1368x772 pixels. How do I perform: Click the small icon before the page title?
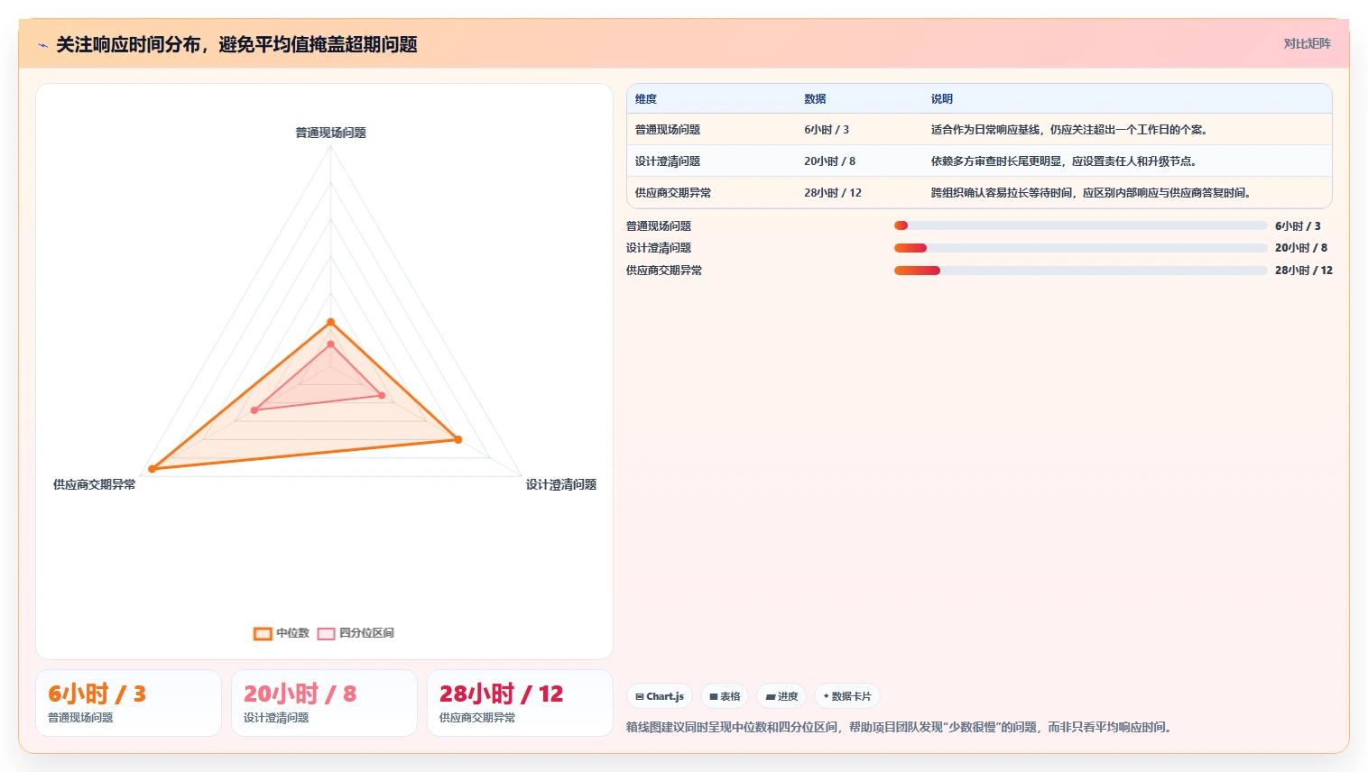[42, 45]
